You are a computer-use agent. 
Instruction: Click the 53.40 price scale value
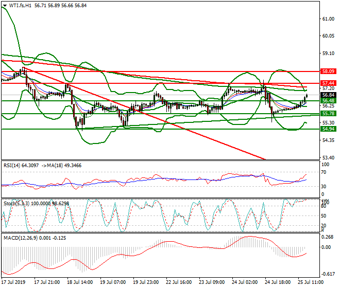click(x=328, y=158)
